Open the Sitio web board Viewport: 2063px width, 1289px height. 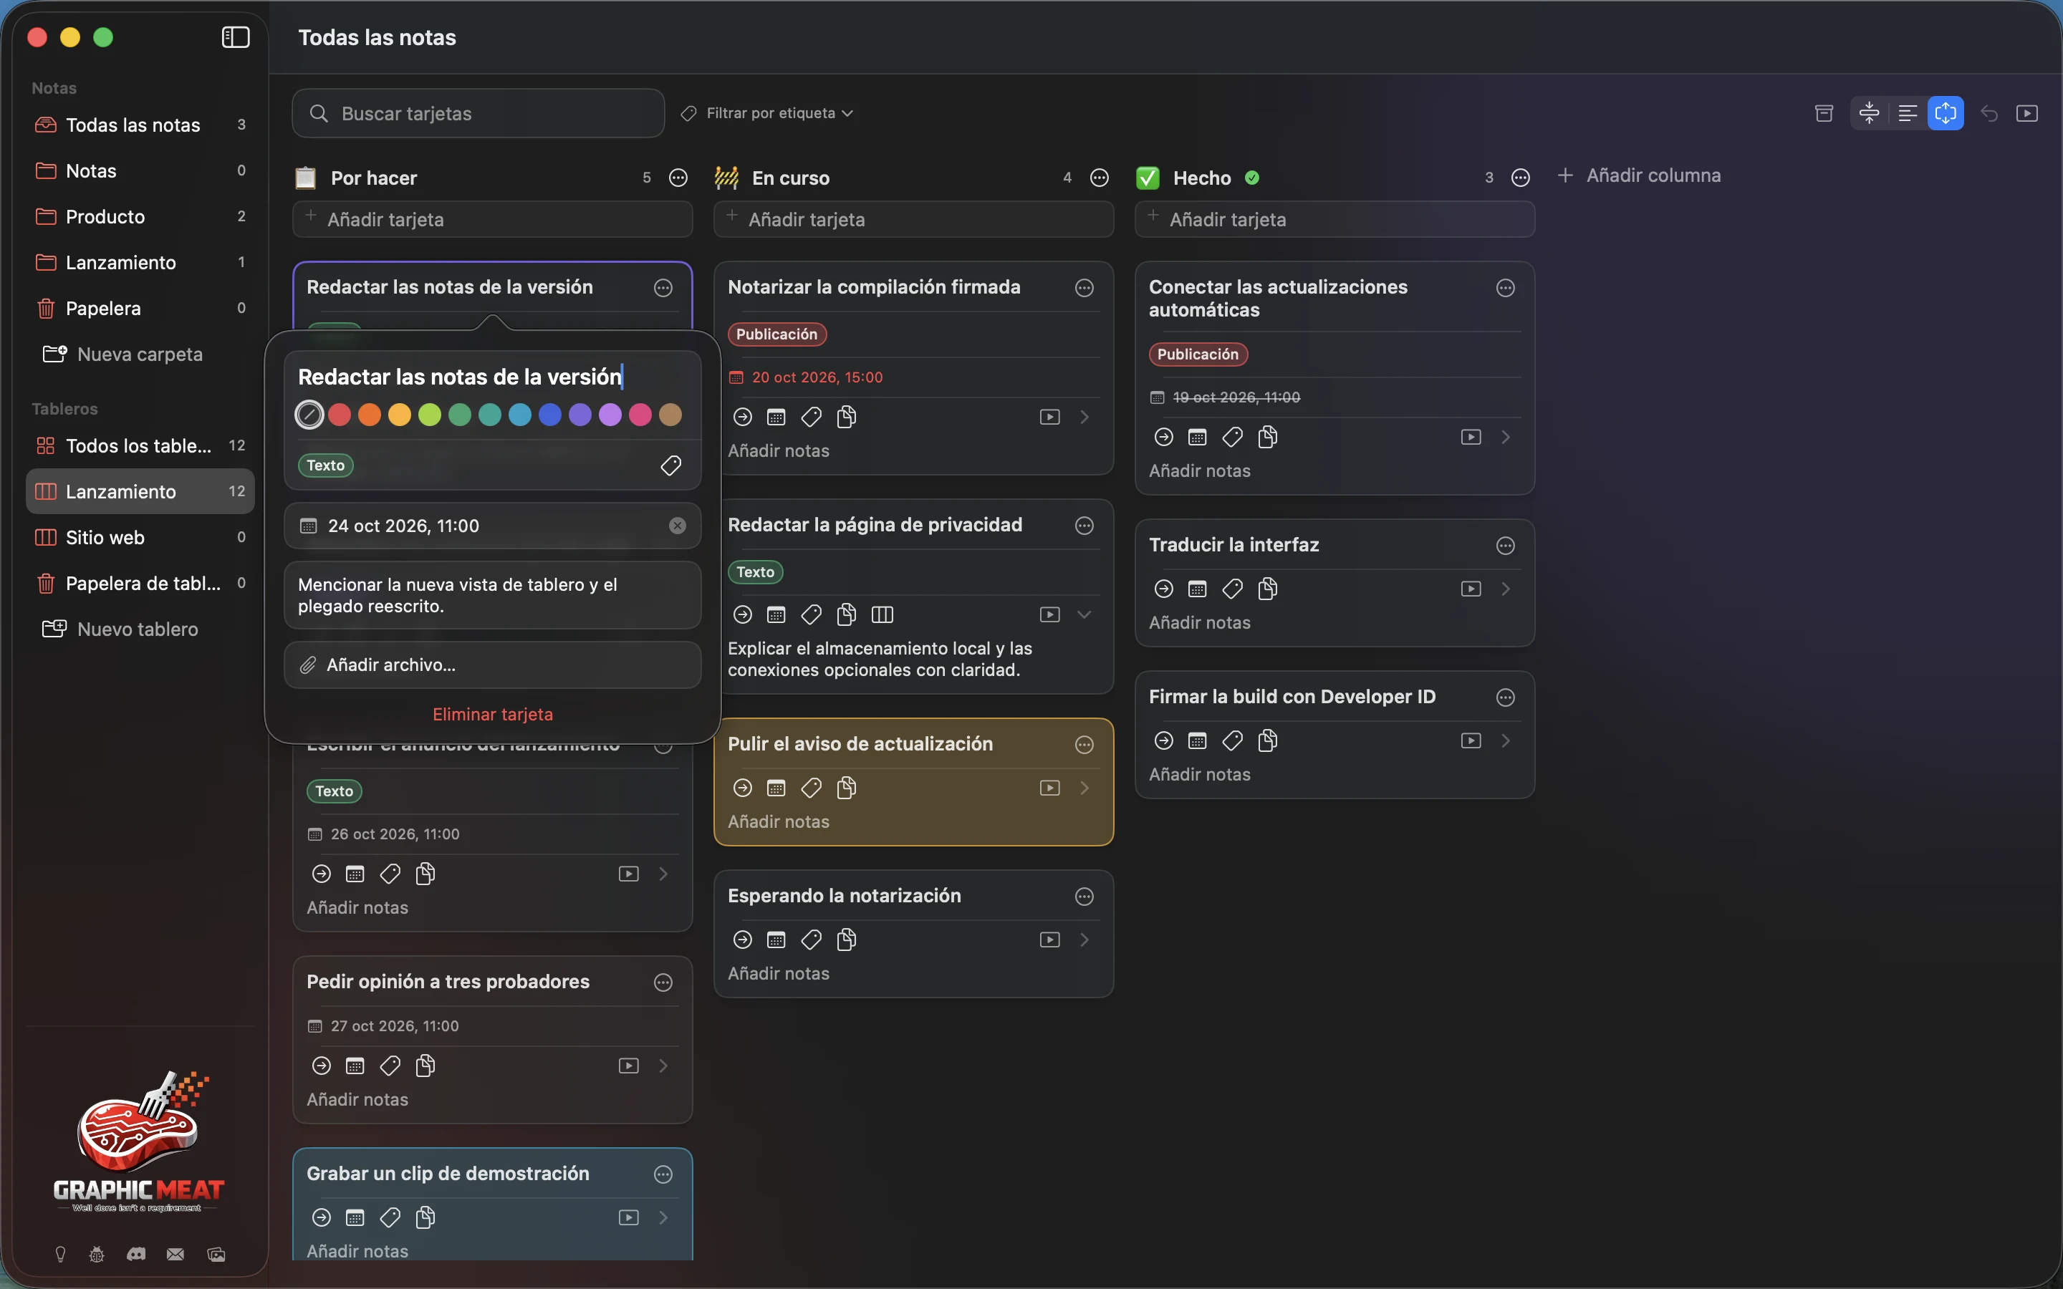tap(140, 537)
